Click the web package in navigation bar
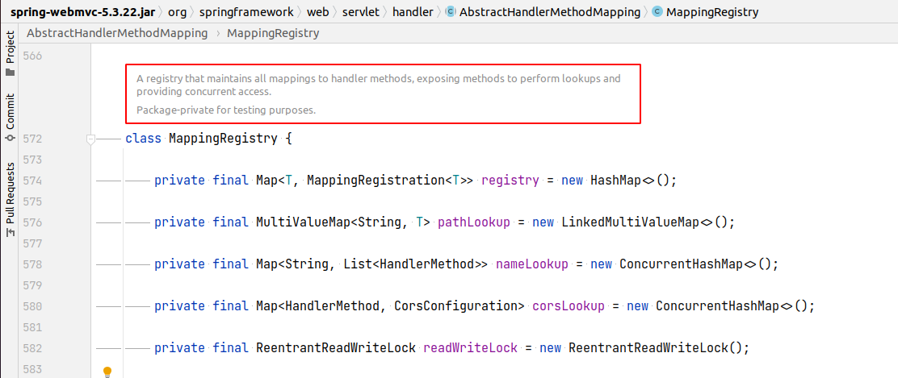Screen dimensions: 898x378 click(317, 12)
